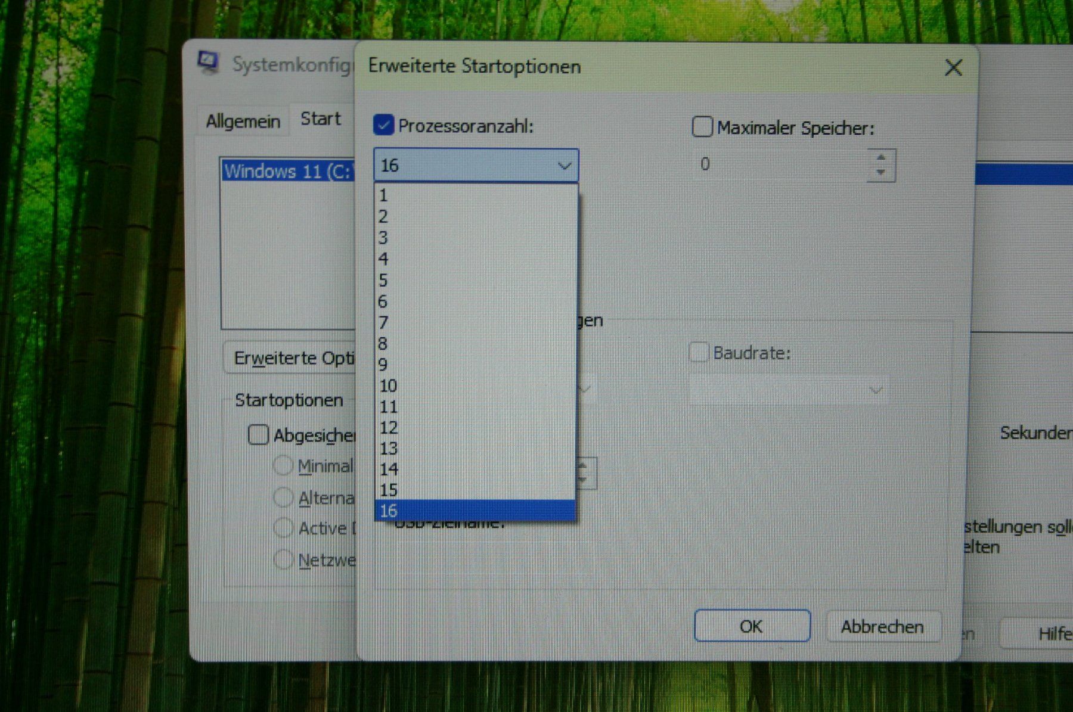
Task: Uncheck the Prozessoranzahl checkbox
Action: tap(383, 125)
